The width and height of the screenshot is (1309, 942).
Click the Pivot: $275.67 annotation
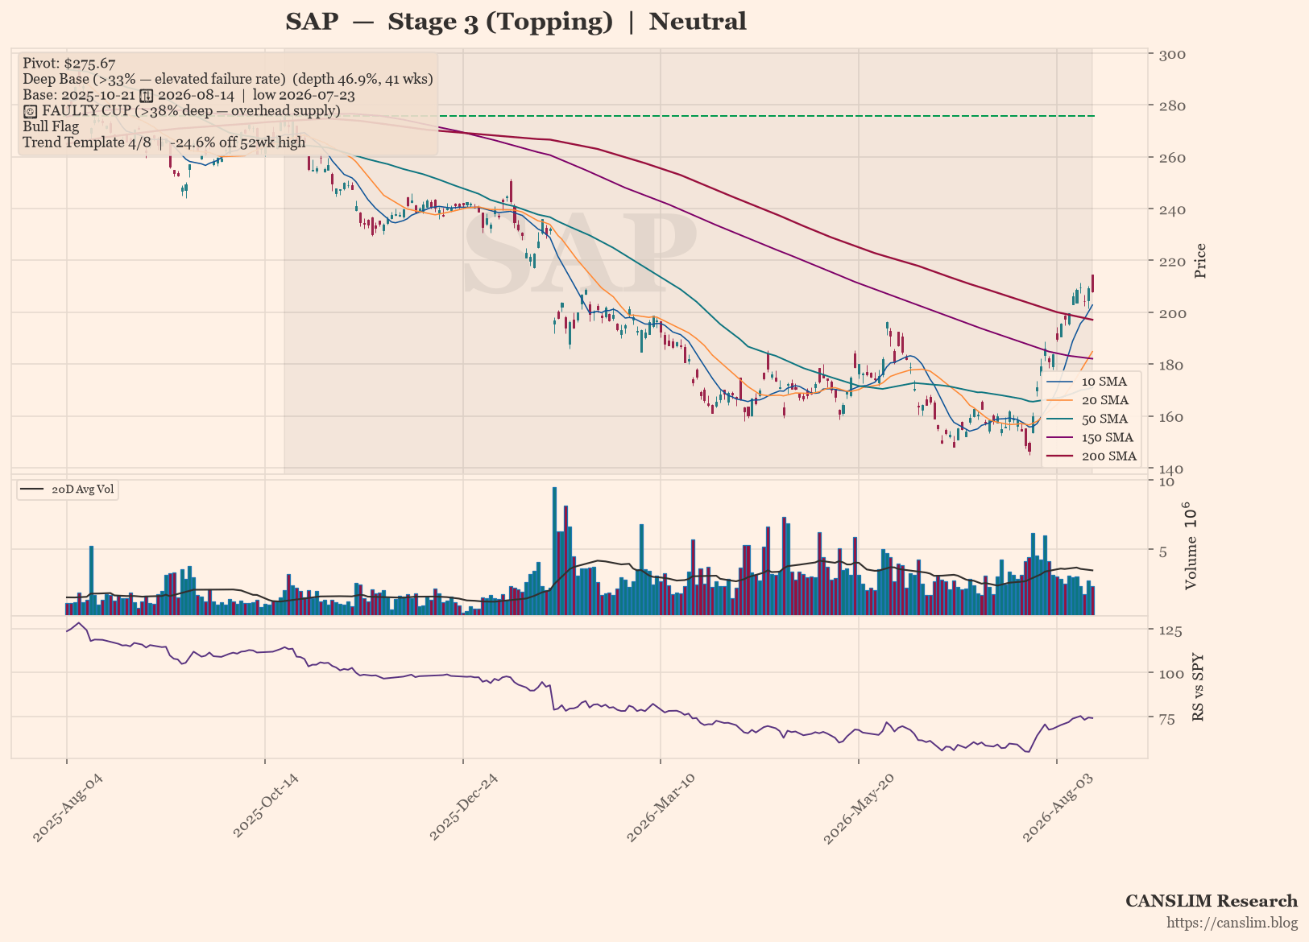(69, 64)
